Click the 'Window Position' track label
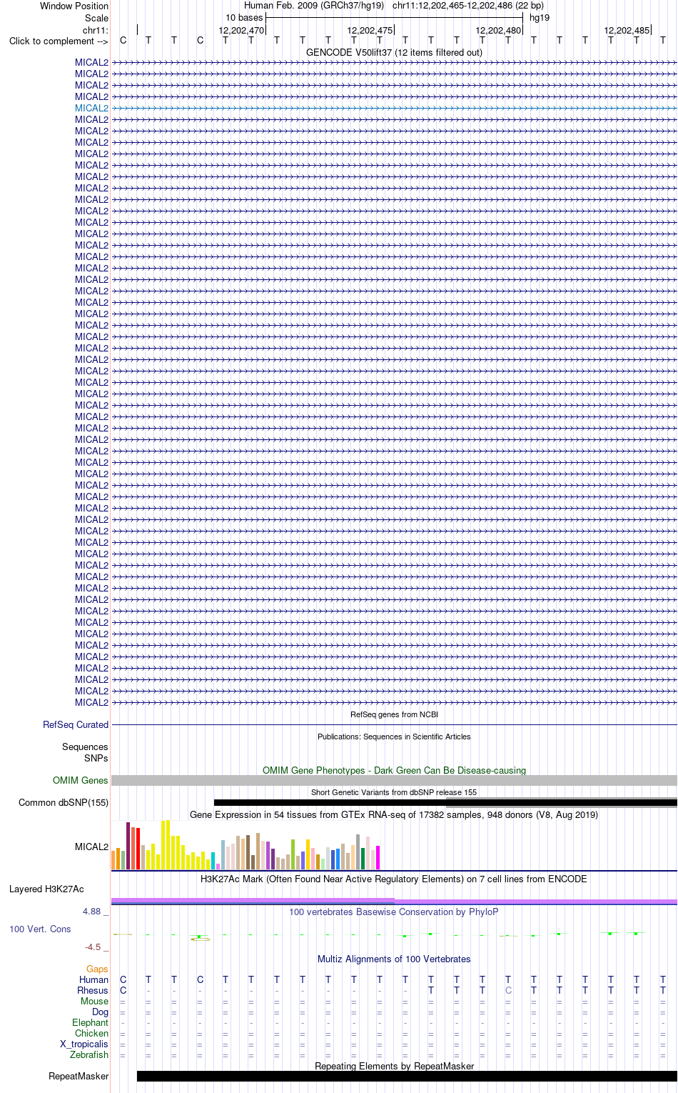 tap(74, 6)
